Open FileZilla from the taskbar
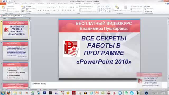Screen dimensions: 169x95 pos(74,93)
